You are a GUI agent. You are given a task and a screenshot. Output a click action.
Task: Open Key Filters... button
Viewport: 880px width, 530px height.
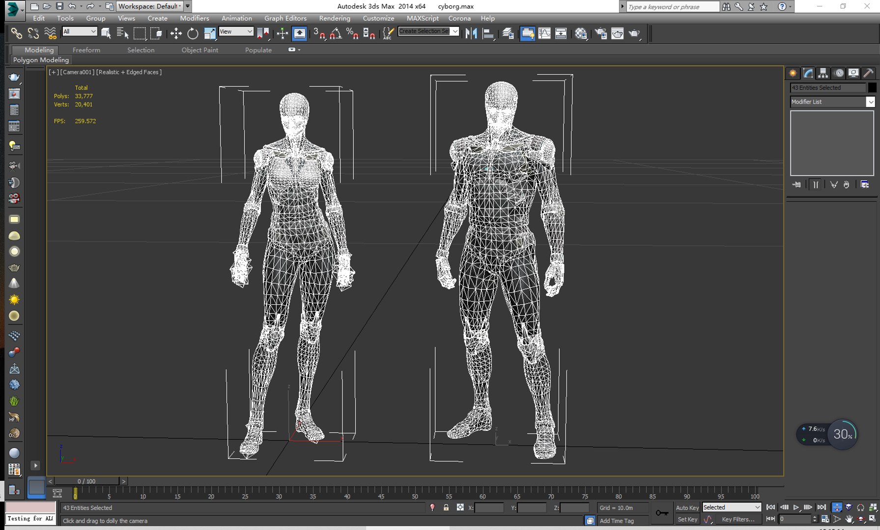[738, 519]
